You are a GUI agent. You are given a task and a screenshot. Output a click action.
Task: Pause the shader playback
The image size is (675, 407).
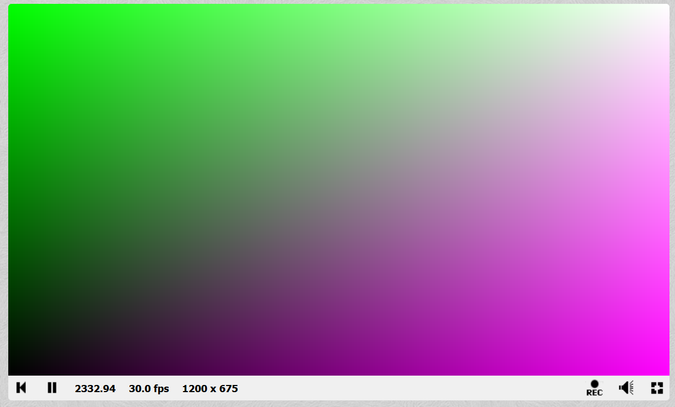(52, 388)
